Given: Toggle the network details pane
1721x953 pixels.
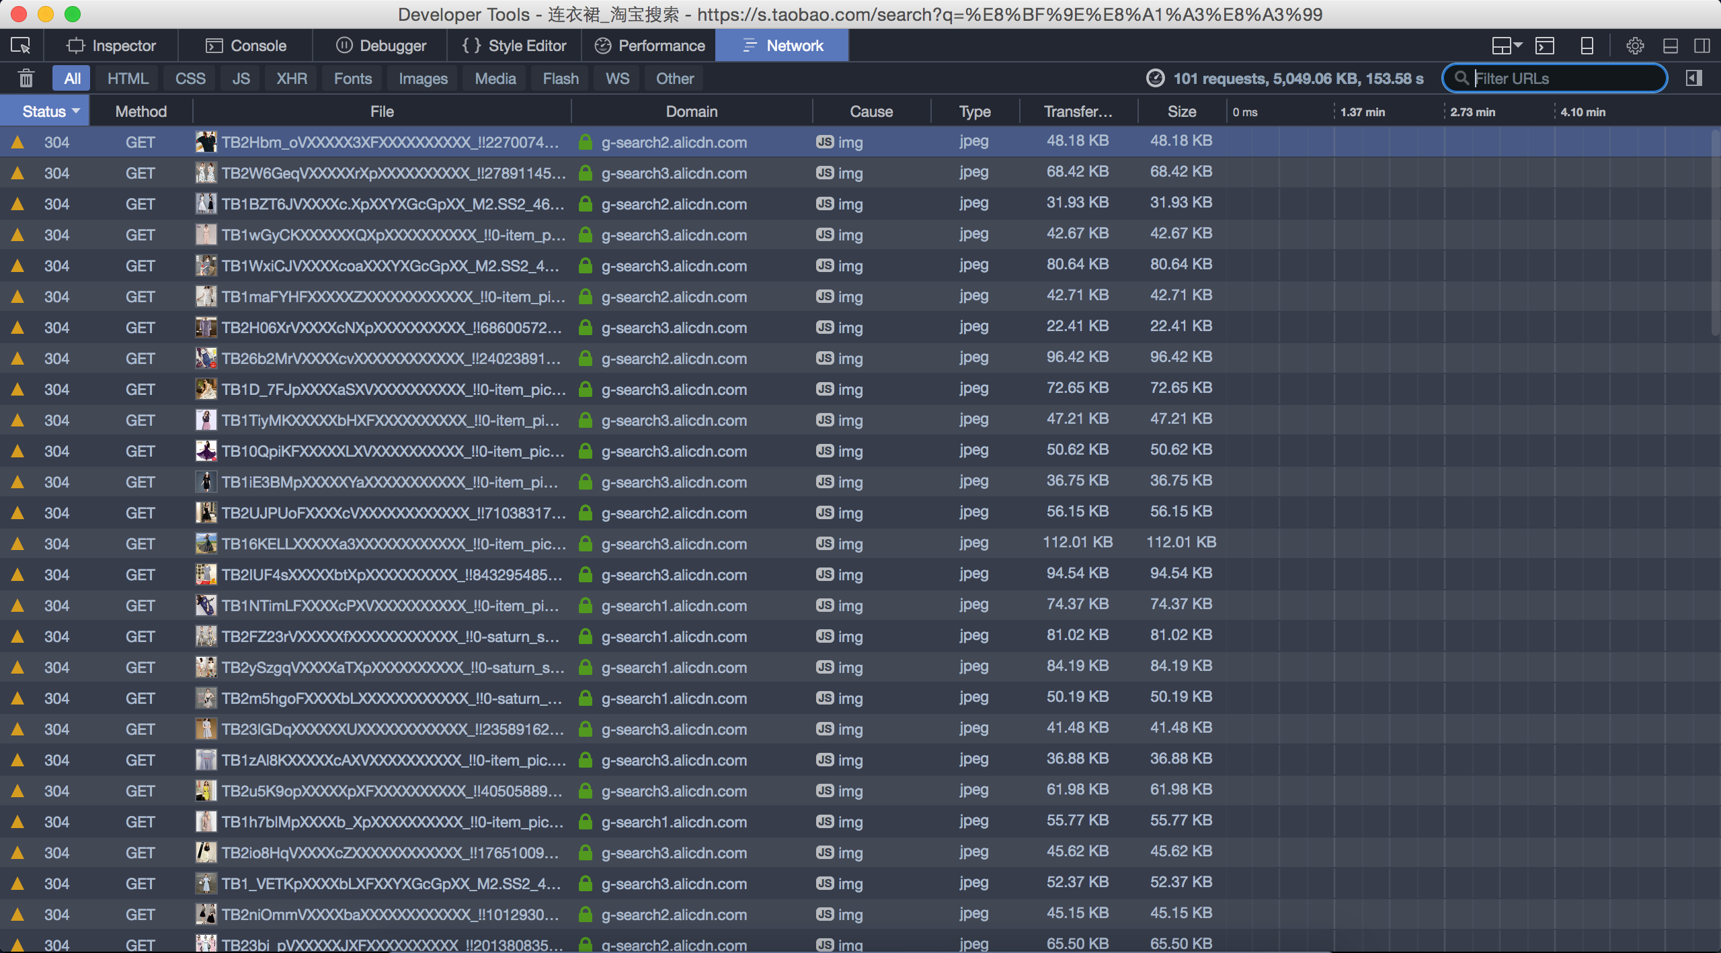Looking at the screenshot, I should 1693,79.
